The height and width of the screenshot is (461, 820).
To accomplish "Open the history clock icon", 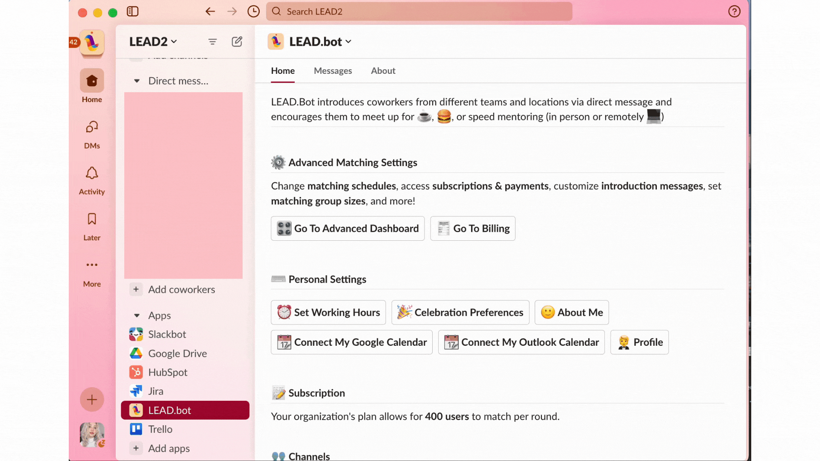I will [253, 12].
